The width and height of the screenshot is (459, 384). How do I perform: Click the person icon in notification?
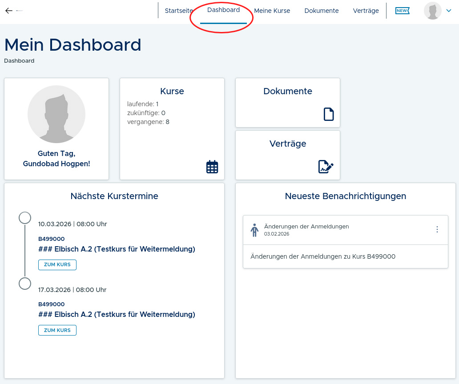click(254, 230)
